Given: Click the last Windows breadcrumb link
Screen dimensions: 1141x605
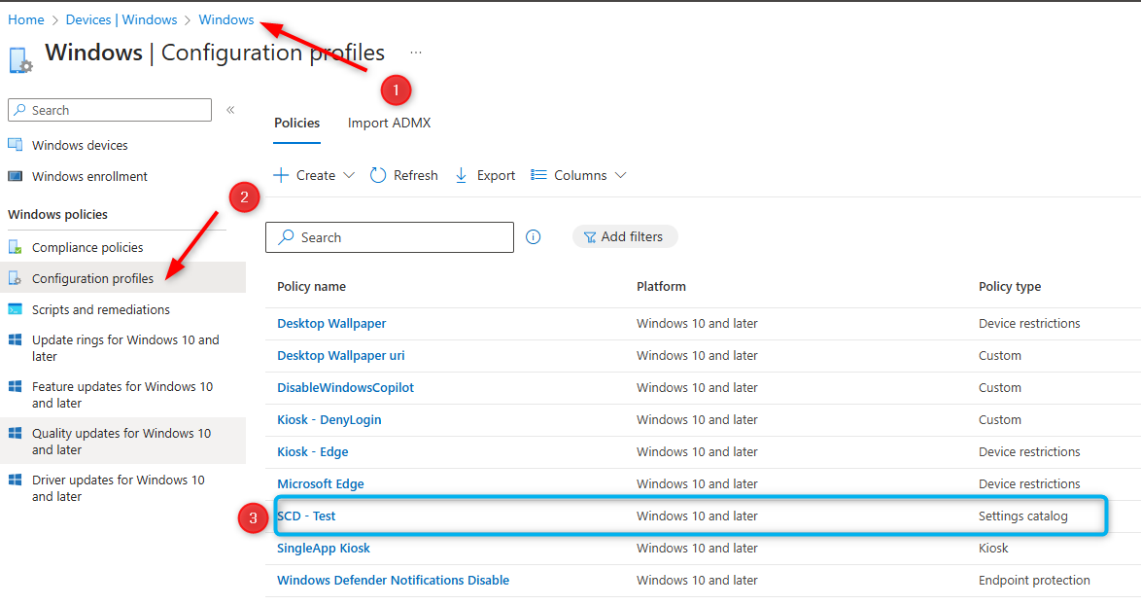Looking at the screenshot, I should click(x=226, y=19).
